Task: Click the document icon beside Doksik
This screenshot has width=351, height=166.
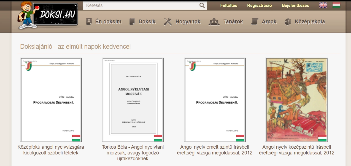Action: (x=132, y=21)
